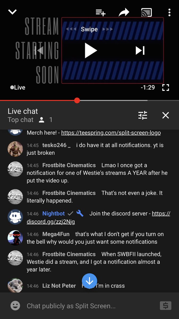
Task: Open the teespring.com merch link
Action: 111,132
